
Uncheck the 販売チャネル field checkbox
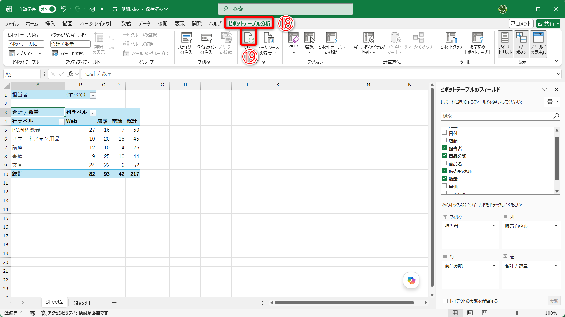click(444, 171)
